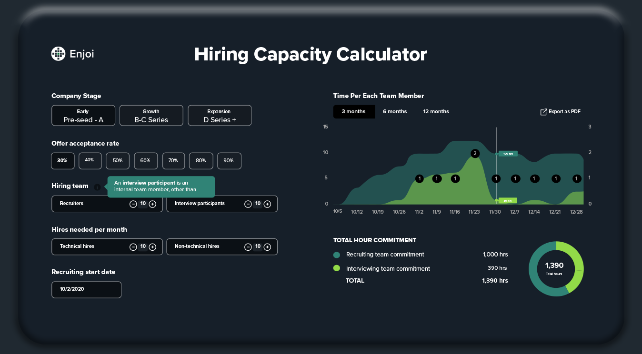Click the recruiting team commitment color dot
Viewport: 642px width, 354px height.
[336, 255]
